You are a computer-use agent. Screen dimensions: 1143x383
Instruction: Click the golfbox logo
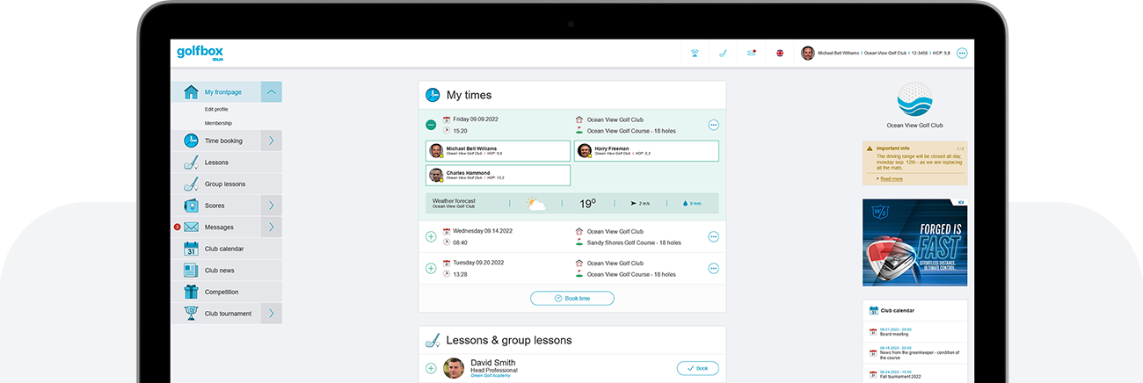200,53
